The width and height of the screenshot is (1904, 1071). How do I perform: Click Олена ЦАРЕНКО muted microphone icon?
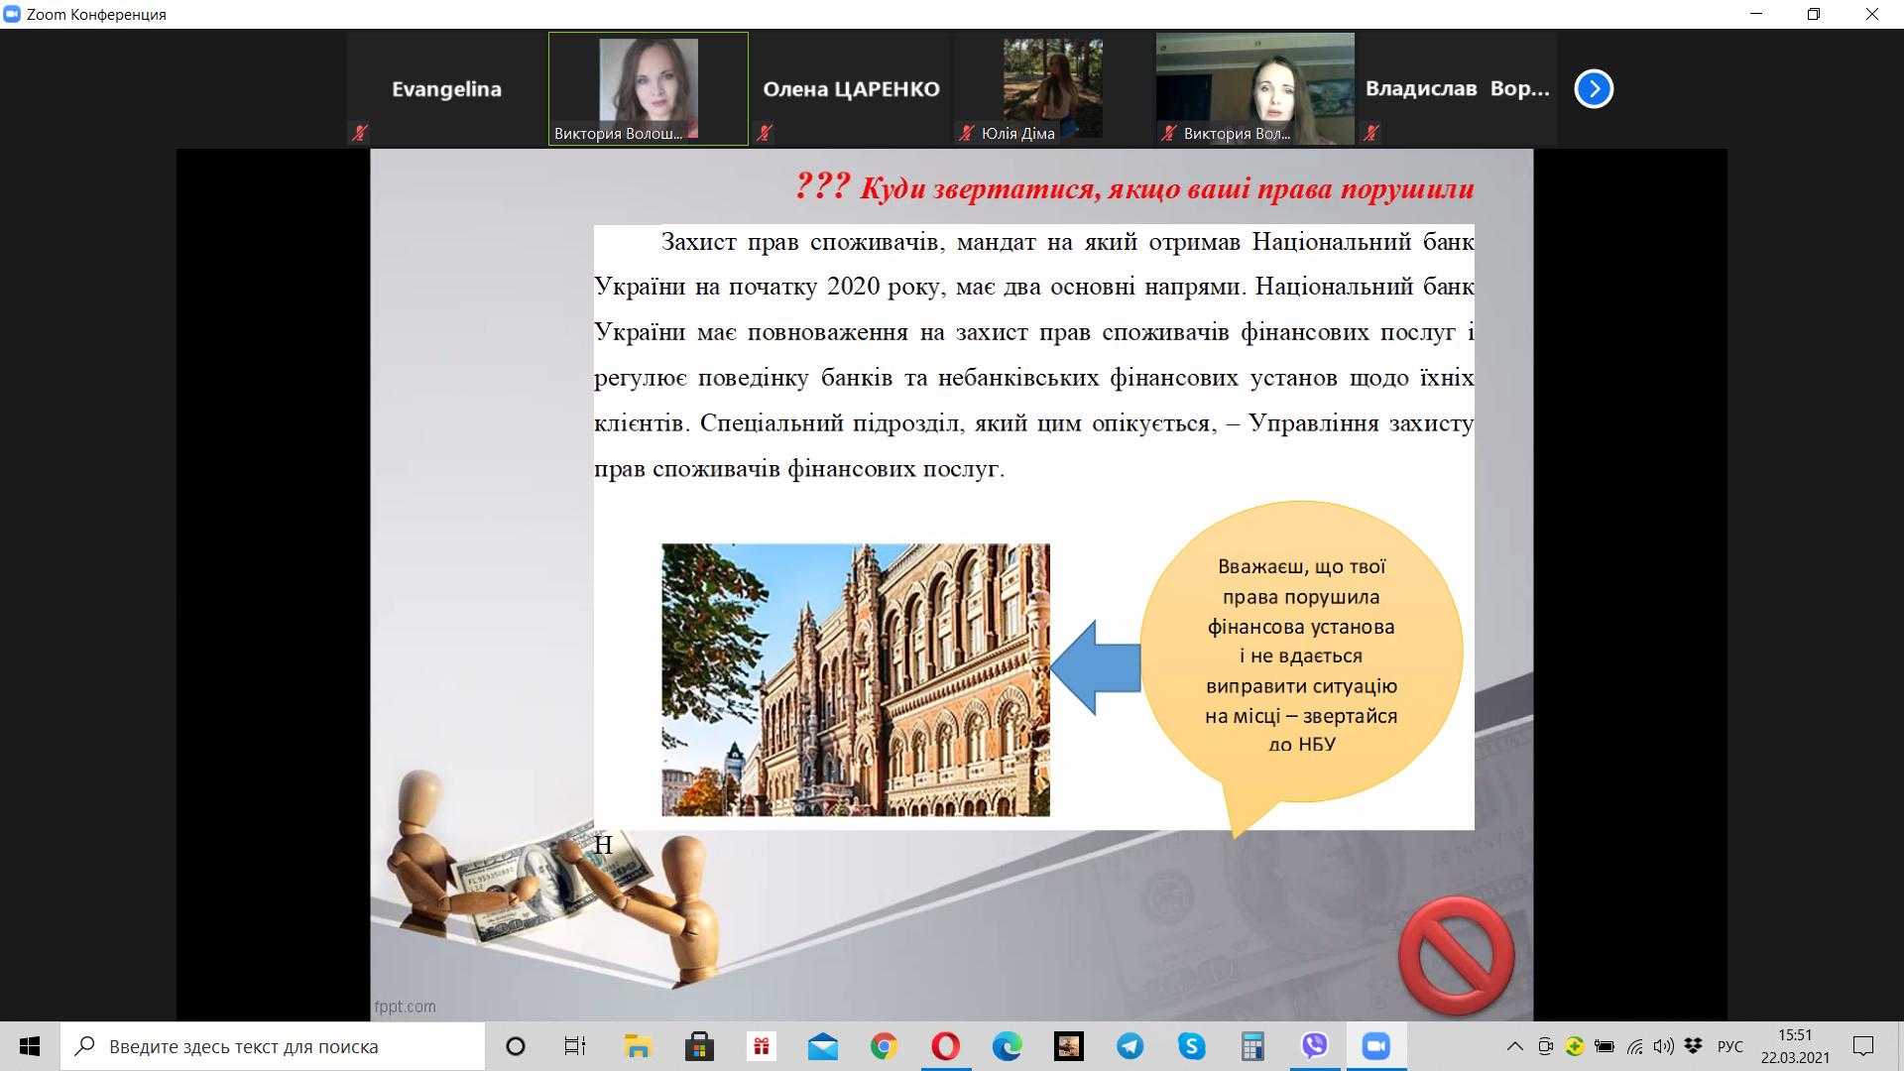[x=765, y=133]
